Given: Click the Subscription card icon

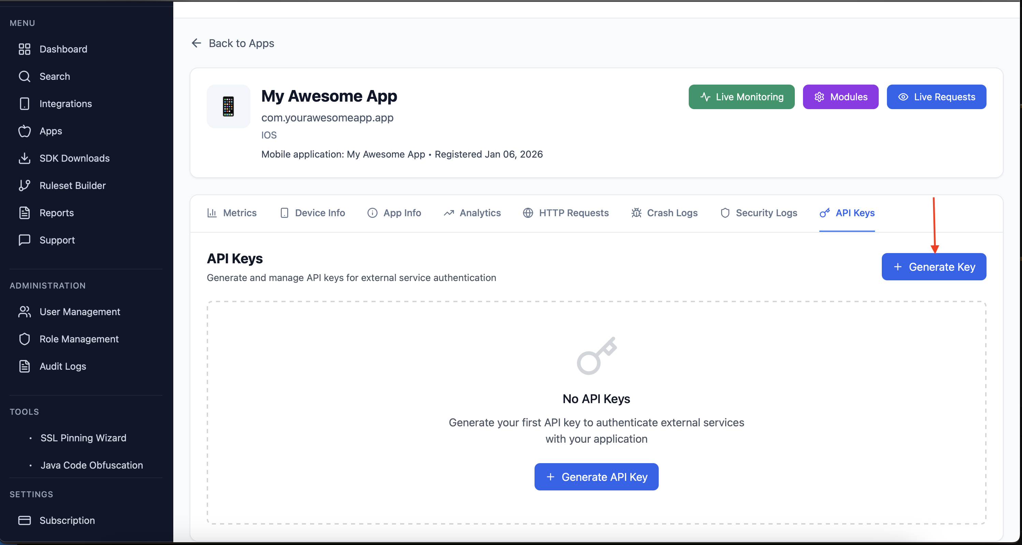Looking at the screenshot, I should coord(25,520).
